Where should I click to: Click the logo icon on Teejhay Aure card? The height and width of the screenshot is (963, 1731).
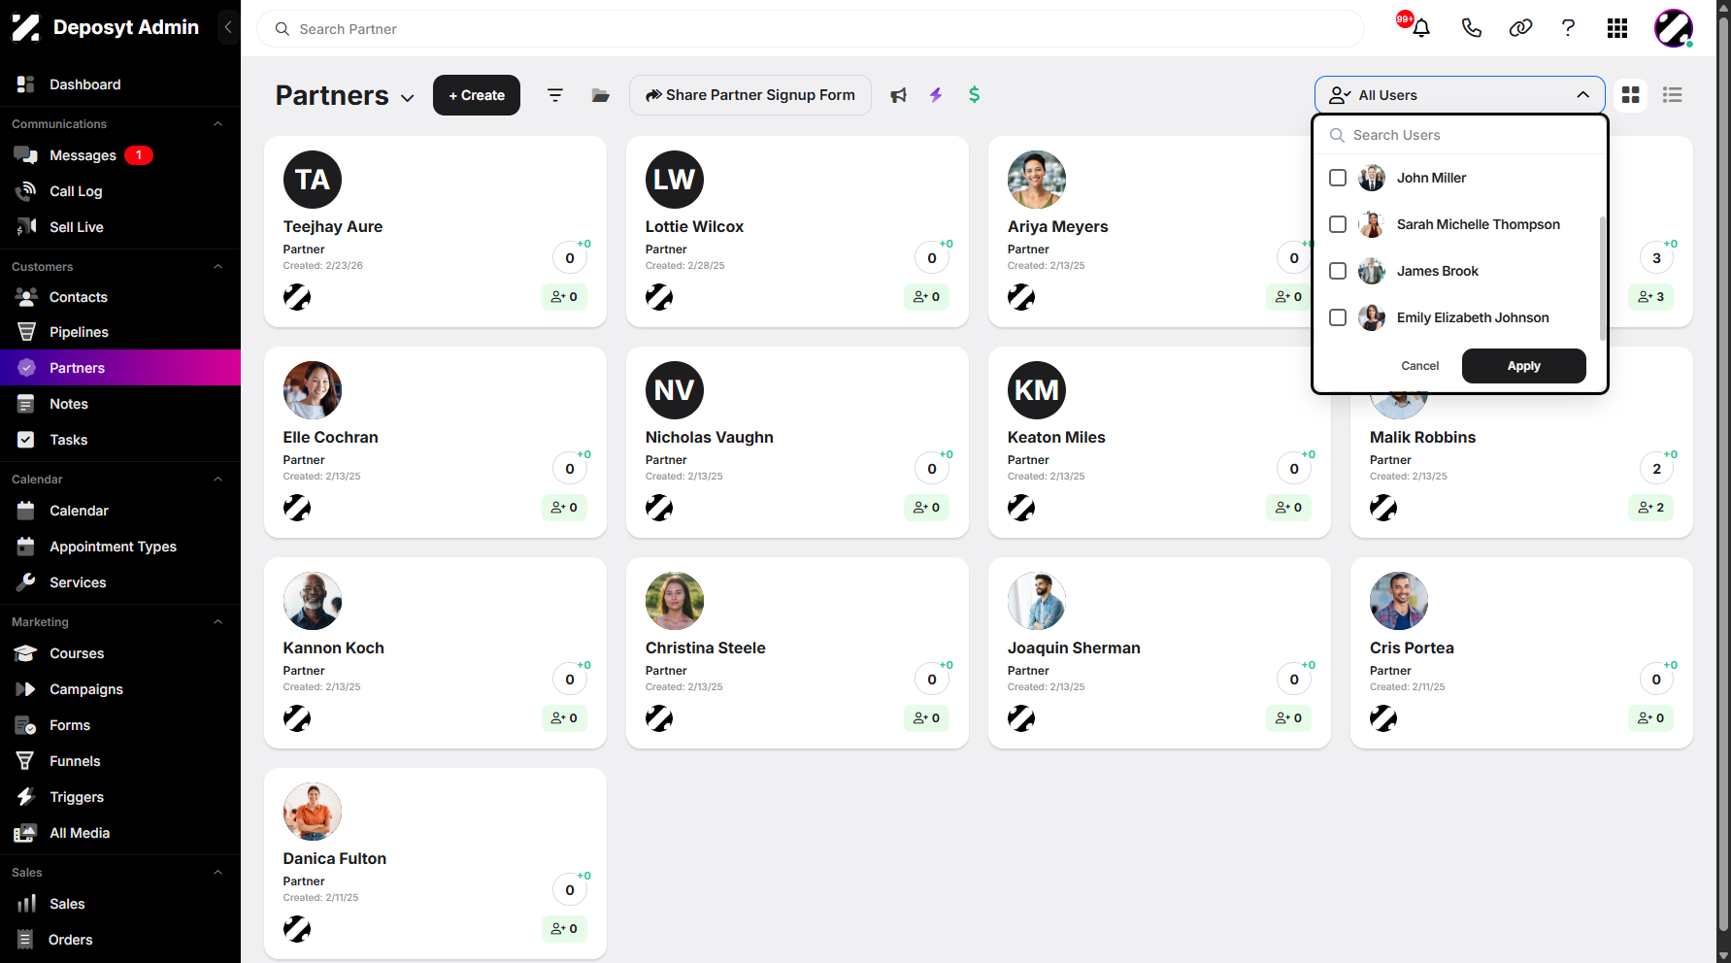click(297, 297)
